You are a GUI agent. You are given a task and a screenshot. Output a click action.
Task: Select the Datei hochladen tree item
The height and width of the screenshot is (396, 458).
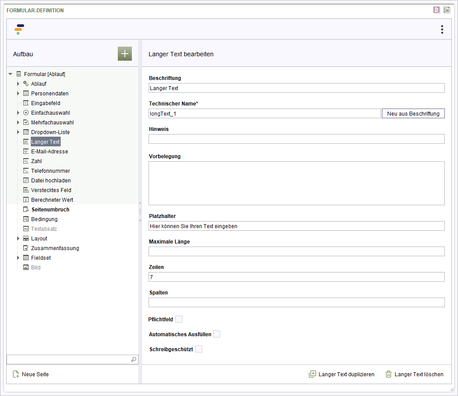51,181
